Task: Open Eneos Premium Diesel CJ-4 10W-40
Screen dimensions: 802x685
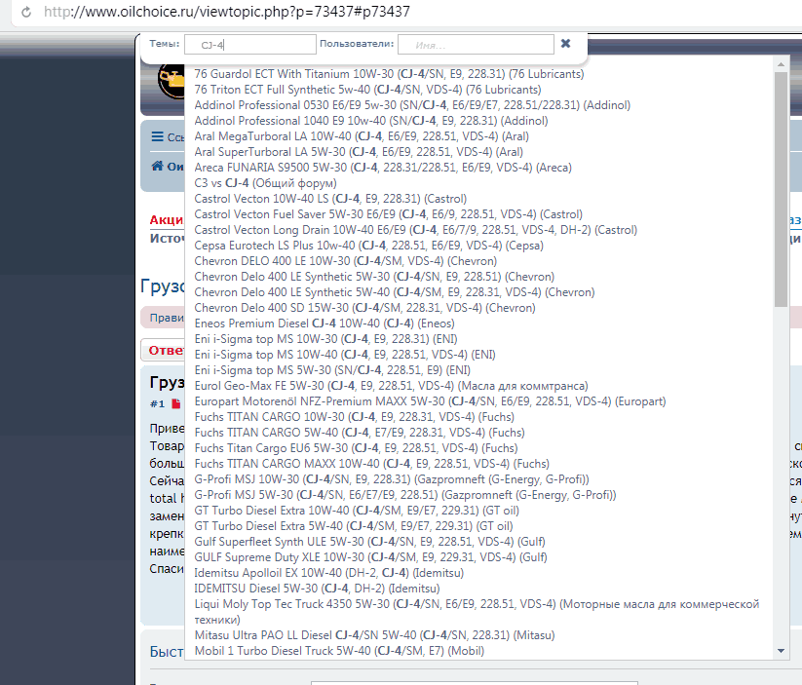Action: (325, 323)
